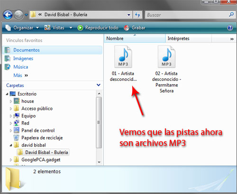Select Papelera de reciclaje
The height and width of the screenshot is (194, 237).
tap(42, 138)
